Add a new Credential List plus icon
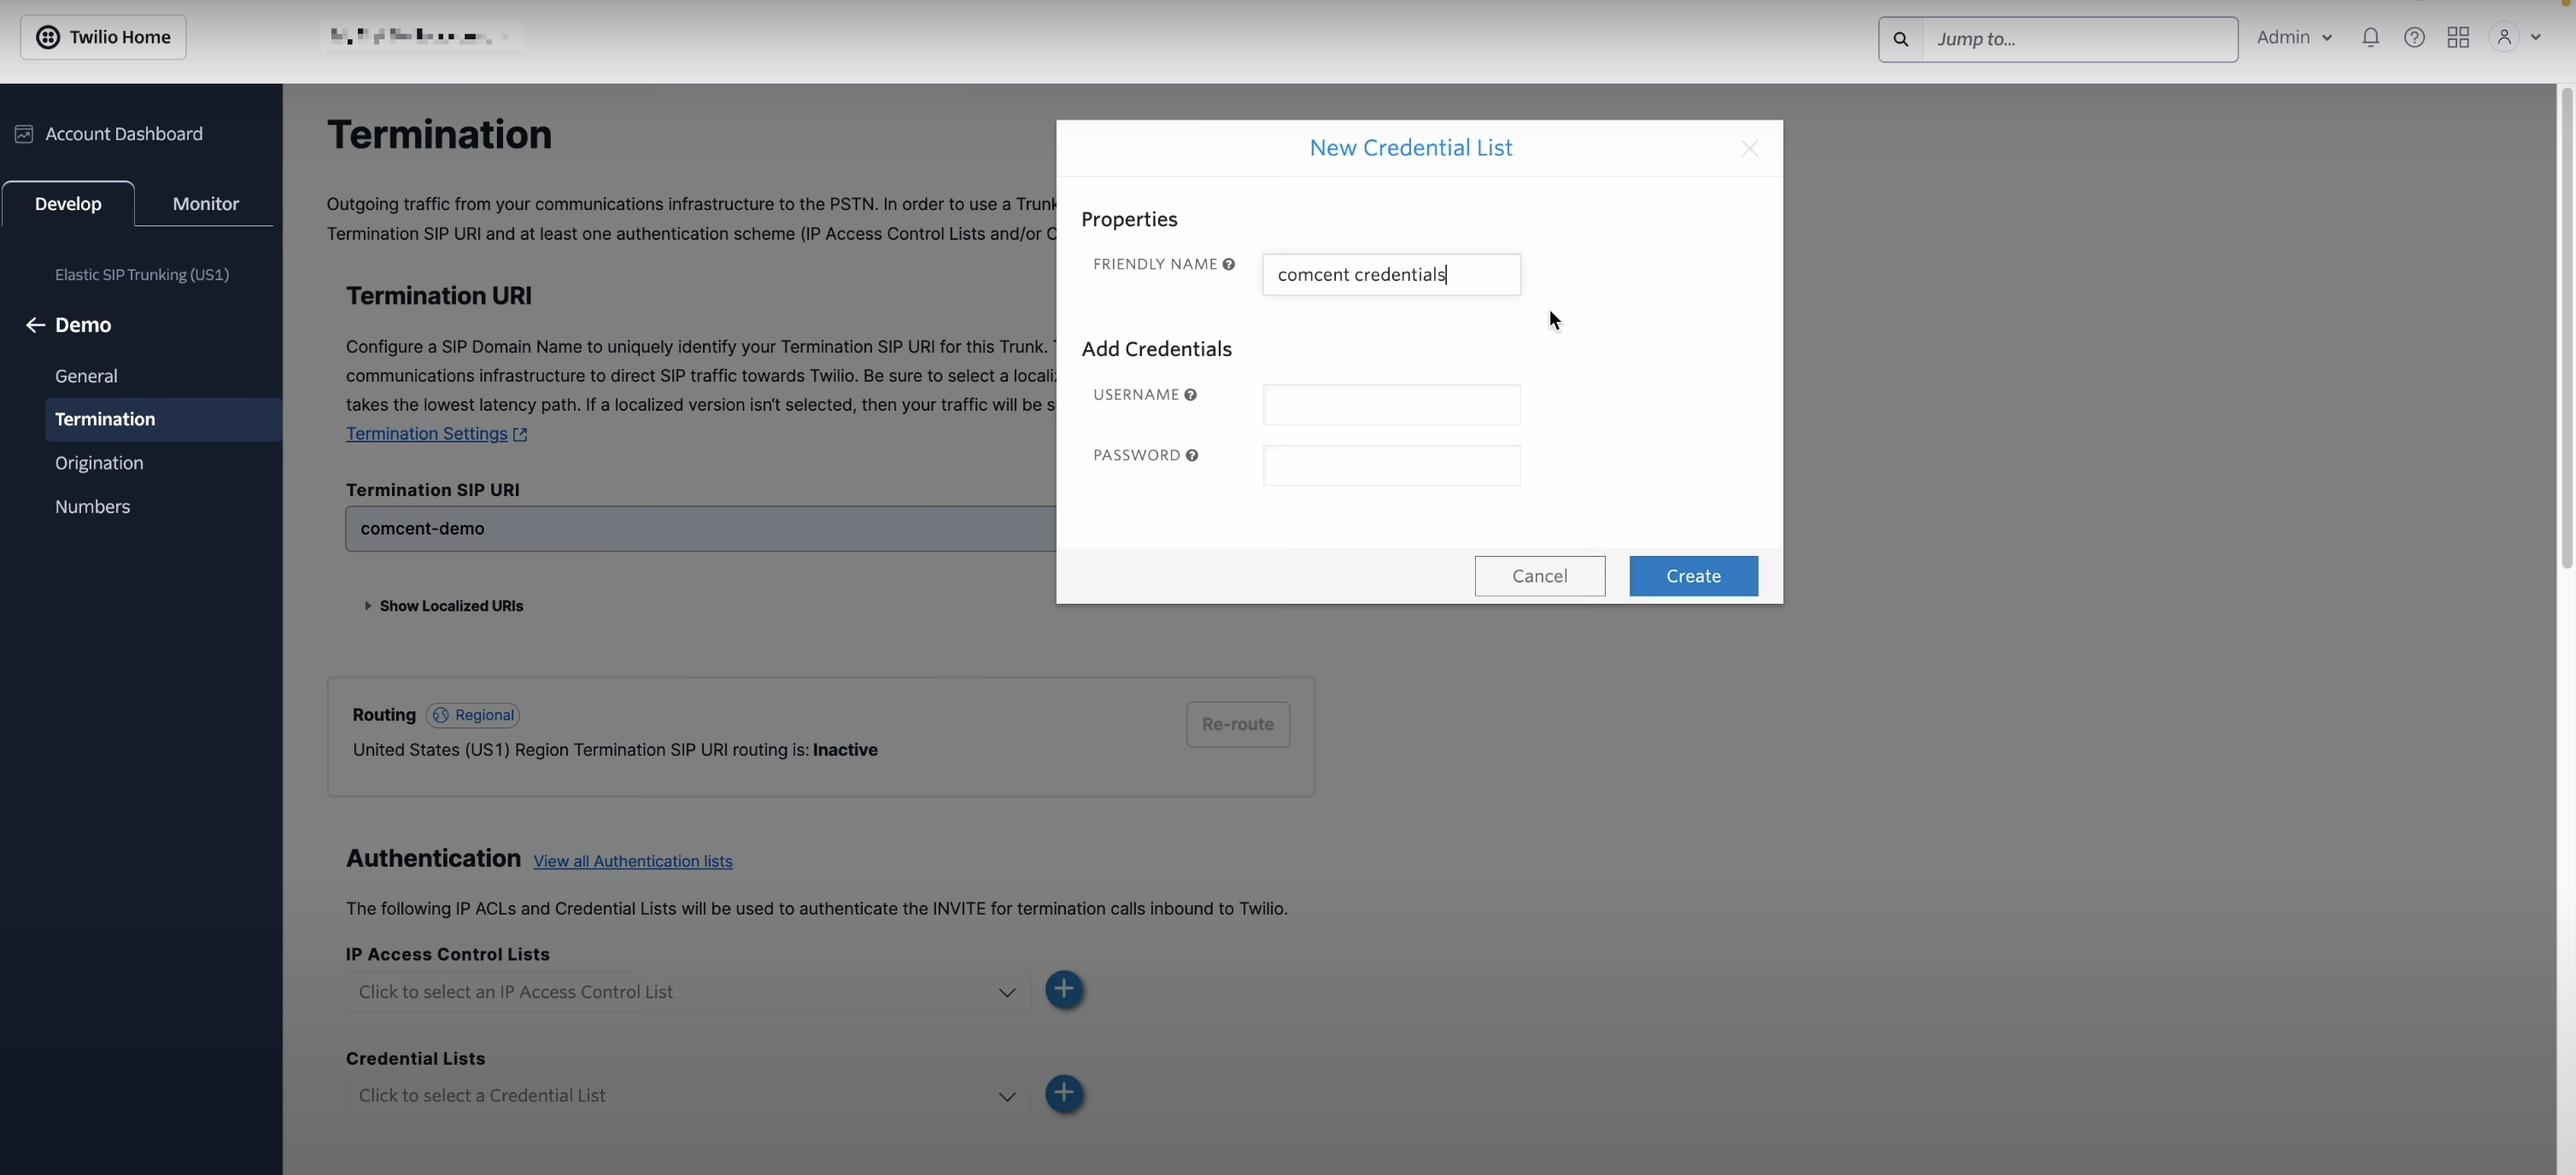This screenshot has width=2576, height=1175. click(1064, 1093)
